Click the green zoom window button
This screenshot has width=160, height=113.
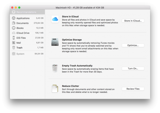(x=19, y=8)
